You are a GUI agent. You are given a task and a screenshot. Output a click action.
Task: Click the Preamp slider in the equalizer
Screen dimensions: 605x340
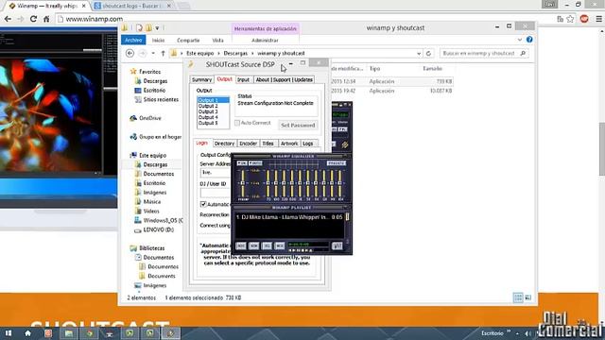click(243, 182)
